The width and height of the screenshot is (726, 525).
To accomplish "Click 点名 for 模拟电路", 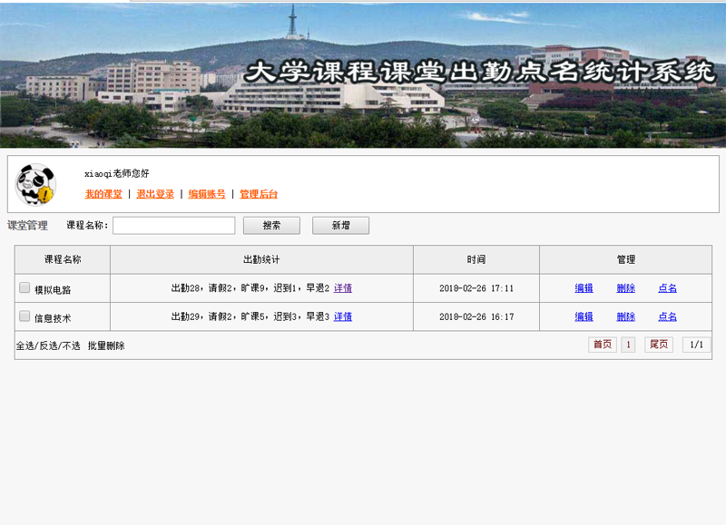I will coord(668,288).
